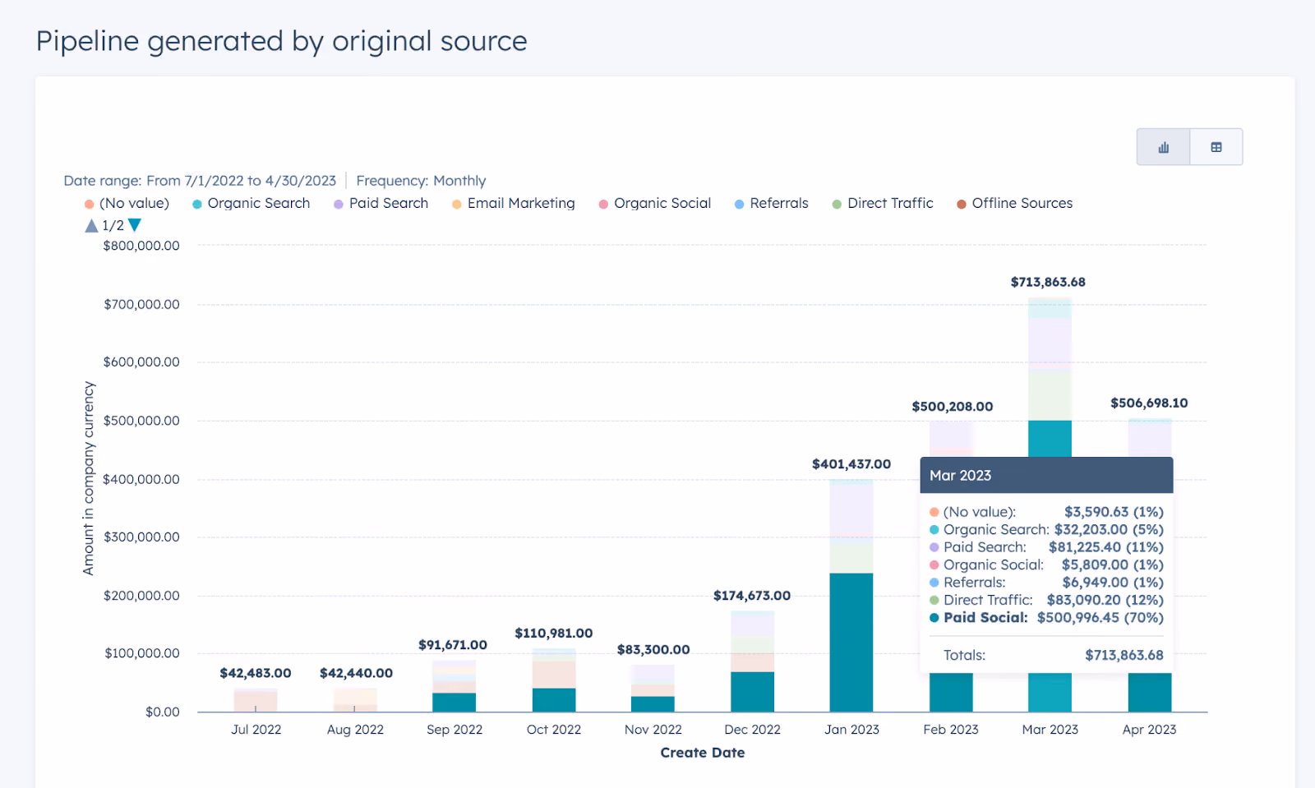The height and width of the screenshot is (788, 1315).
Task: Select the Dec 2022 Paid Social bar segment
Action: coord(752,692)
